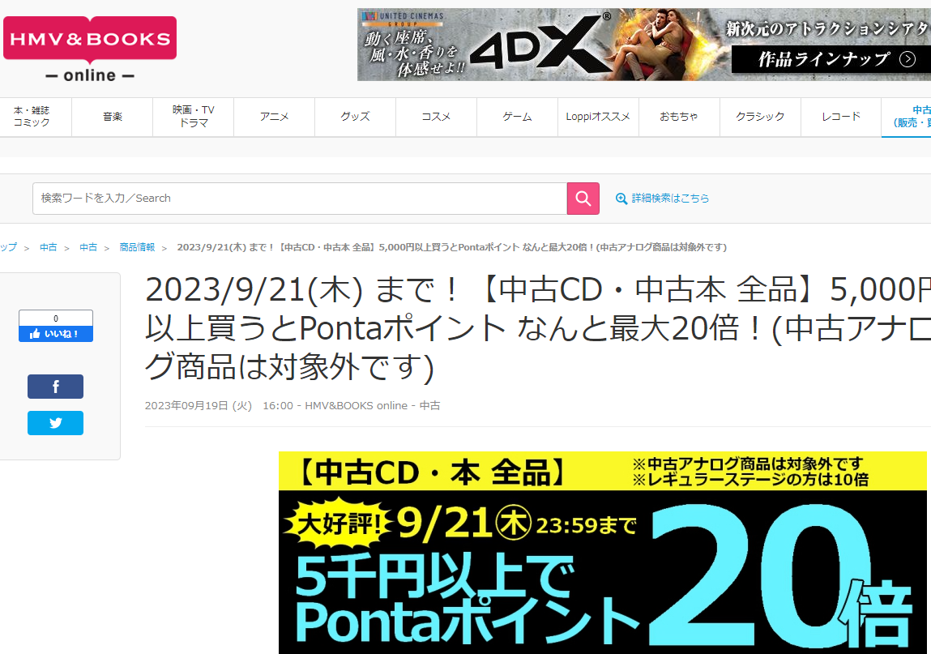Click the current-page breadcrumb campaign title

[x=452, y=247]
